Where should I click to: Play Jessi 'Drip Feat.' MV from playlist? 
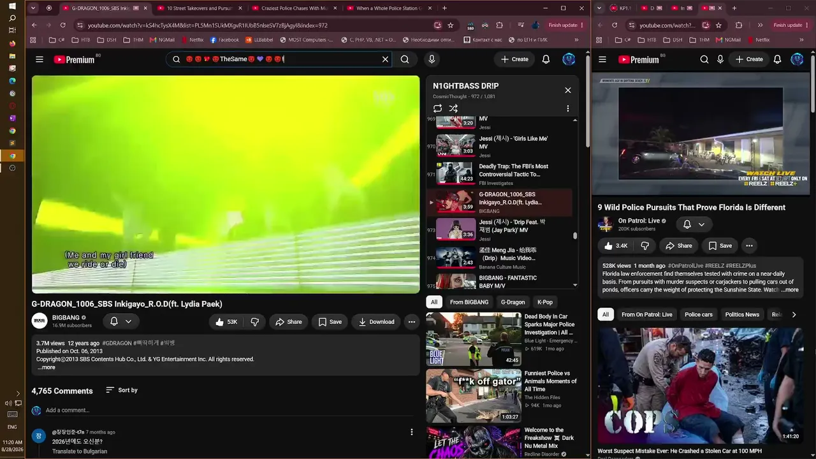click(499, 229)
